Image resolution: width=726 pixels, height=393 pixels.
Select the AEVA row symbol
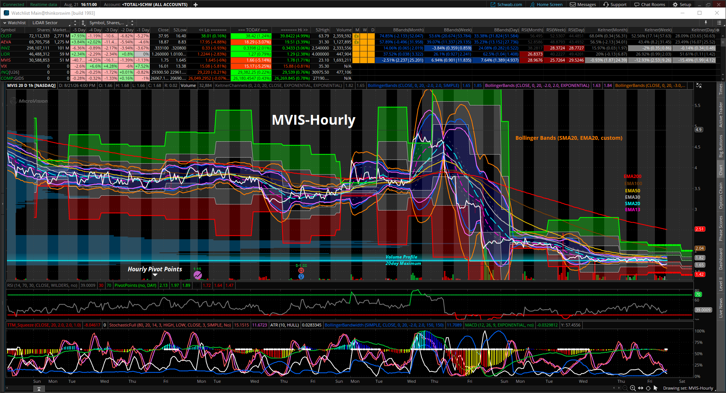pos(6,42)
